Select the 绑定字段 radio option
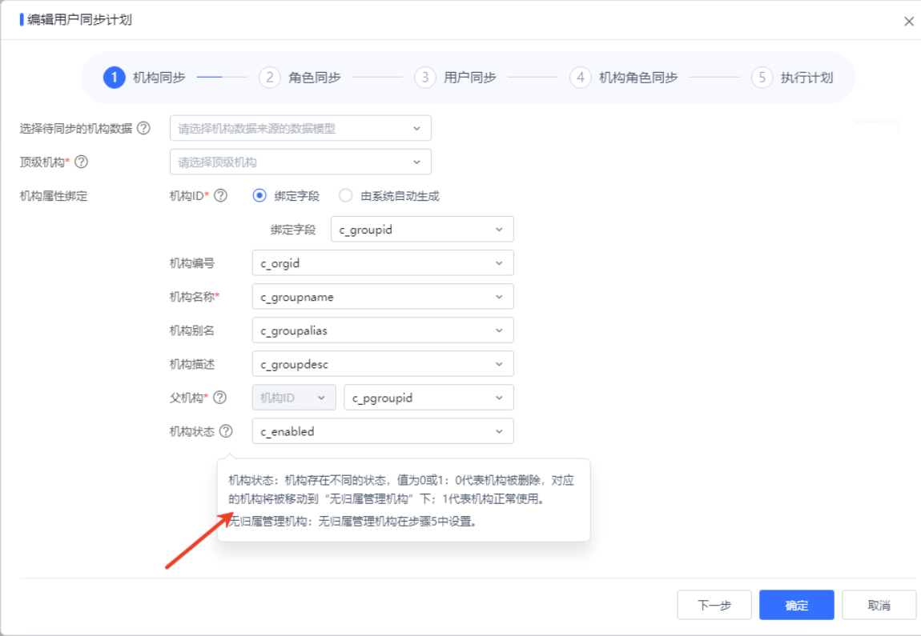Screen dimensions: 921x636 click(x=259, y=195)
